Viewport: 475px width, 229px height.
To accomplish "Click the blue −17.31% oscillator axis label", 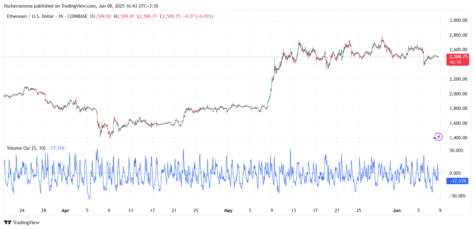I will pos(457,181).
